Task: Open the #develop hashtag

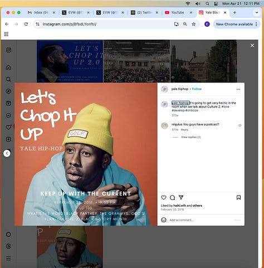Action: point(178,110)
